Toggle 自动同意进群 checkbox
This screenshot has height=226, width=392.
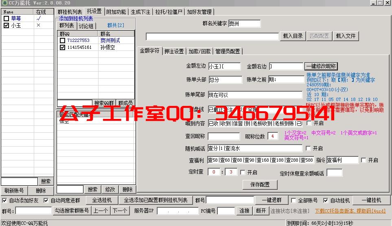tap(46, 200)
